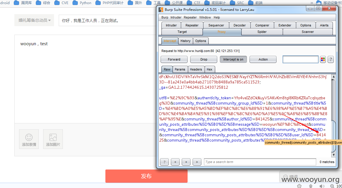Click the next match '>' button

[197, 162]
